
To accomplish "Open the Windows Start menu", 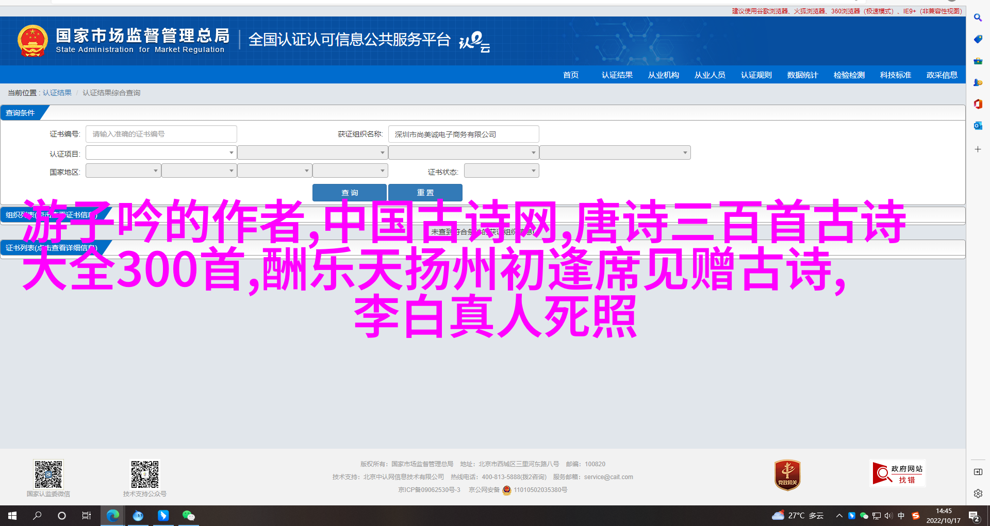I will click(12, 516).
